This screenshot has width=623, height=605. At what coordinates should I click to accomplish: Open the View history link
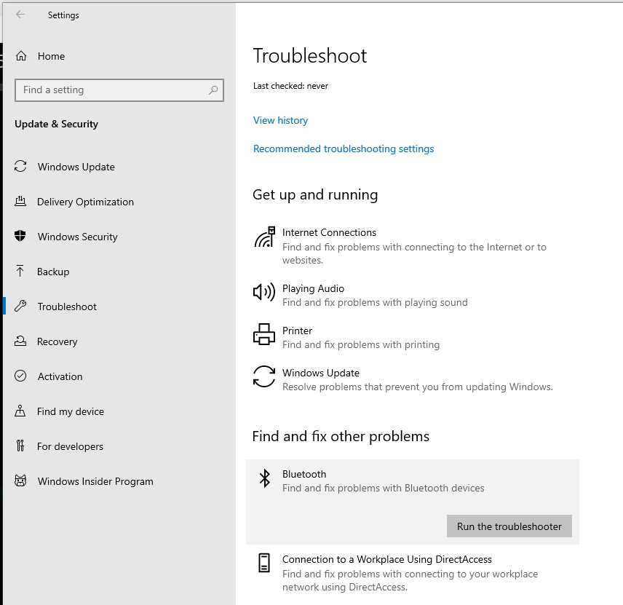280,120
